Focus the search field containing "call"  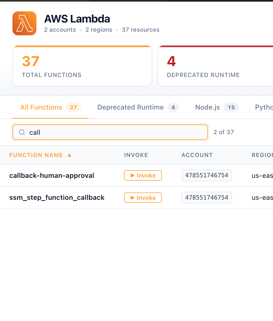point(110,132)
